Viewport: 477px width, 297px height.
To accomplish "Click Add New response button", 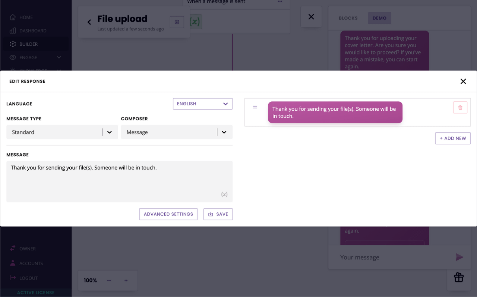I will (x=453, y=138).
